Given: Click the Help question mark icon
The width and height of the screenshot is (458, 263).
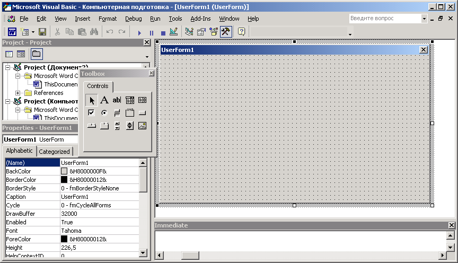Looking at the screenshot, I should (242, 32).
